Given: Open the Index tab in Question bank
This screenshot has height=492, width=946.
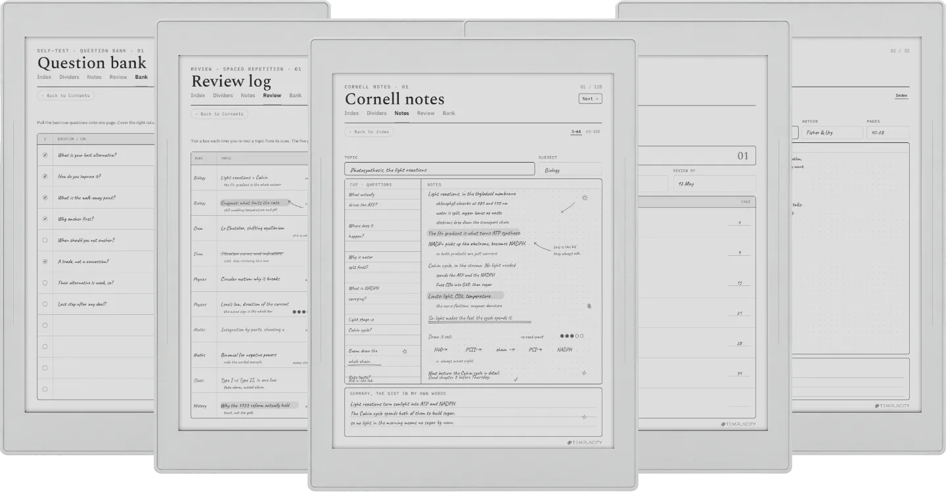Looking at the screenshot, I should tap(44, 77).
